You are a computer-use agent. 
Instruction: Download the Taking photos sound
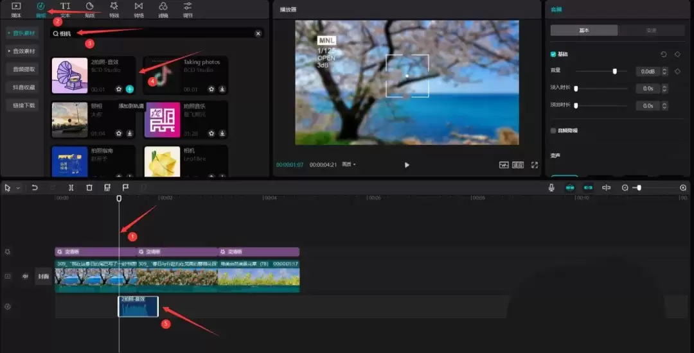click(x=222, y=89)
